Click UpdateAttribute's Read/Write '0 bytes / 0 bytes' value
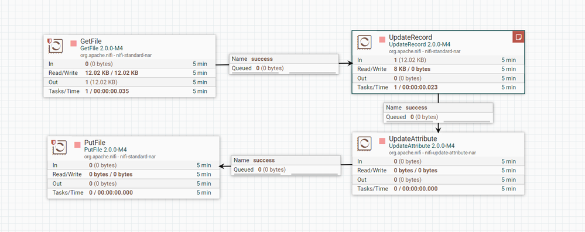This screenshot has height=232, width=585. tap(416, 171)
